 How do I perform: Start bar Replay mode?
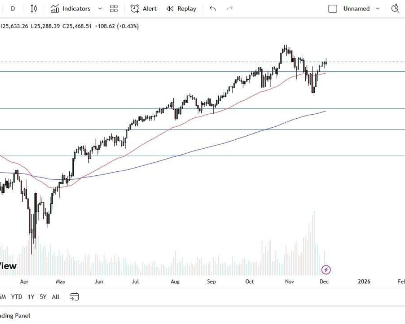(181, 9)
